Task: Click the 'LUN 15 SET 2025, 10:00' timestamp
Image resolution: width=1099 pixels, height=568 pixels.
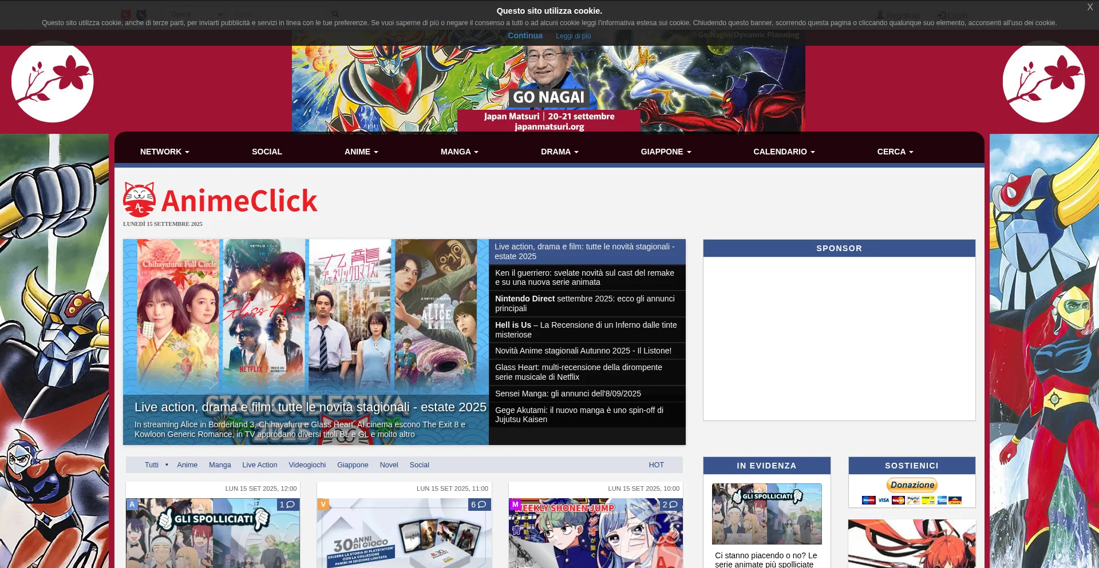Action: point(644,488)
